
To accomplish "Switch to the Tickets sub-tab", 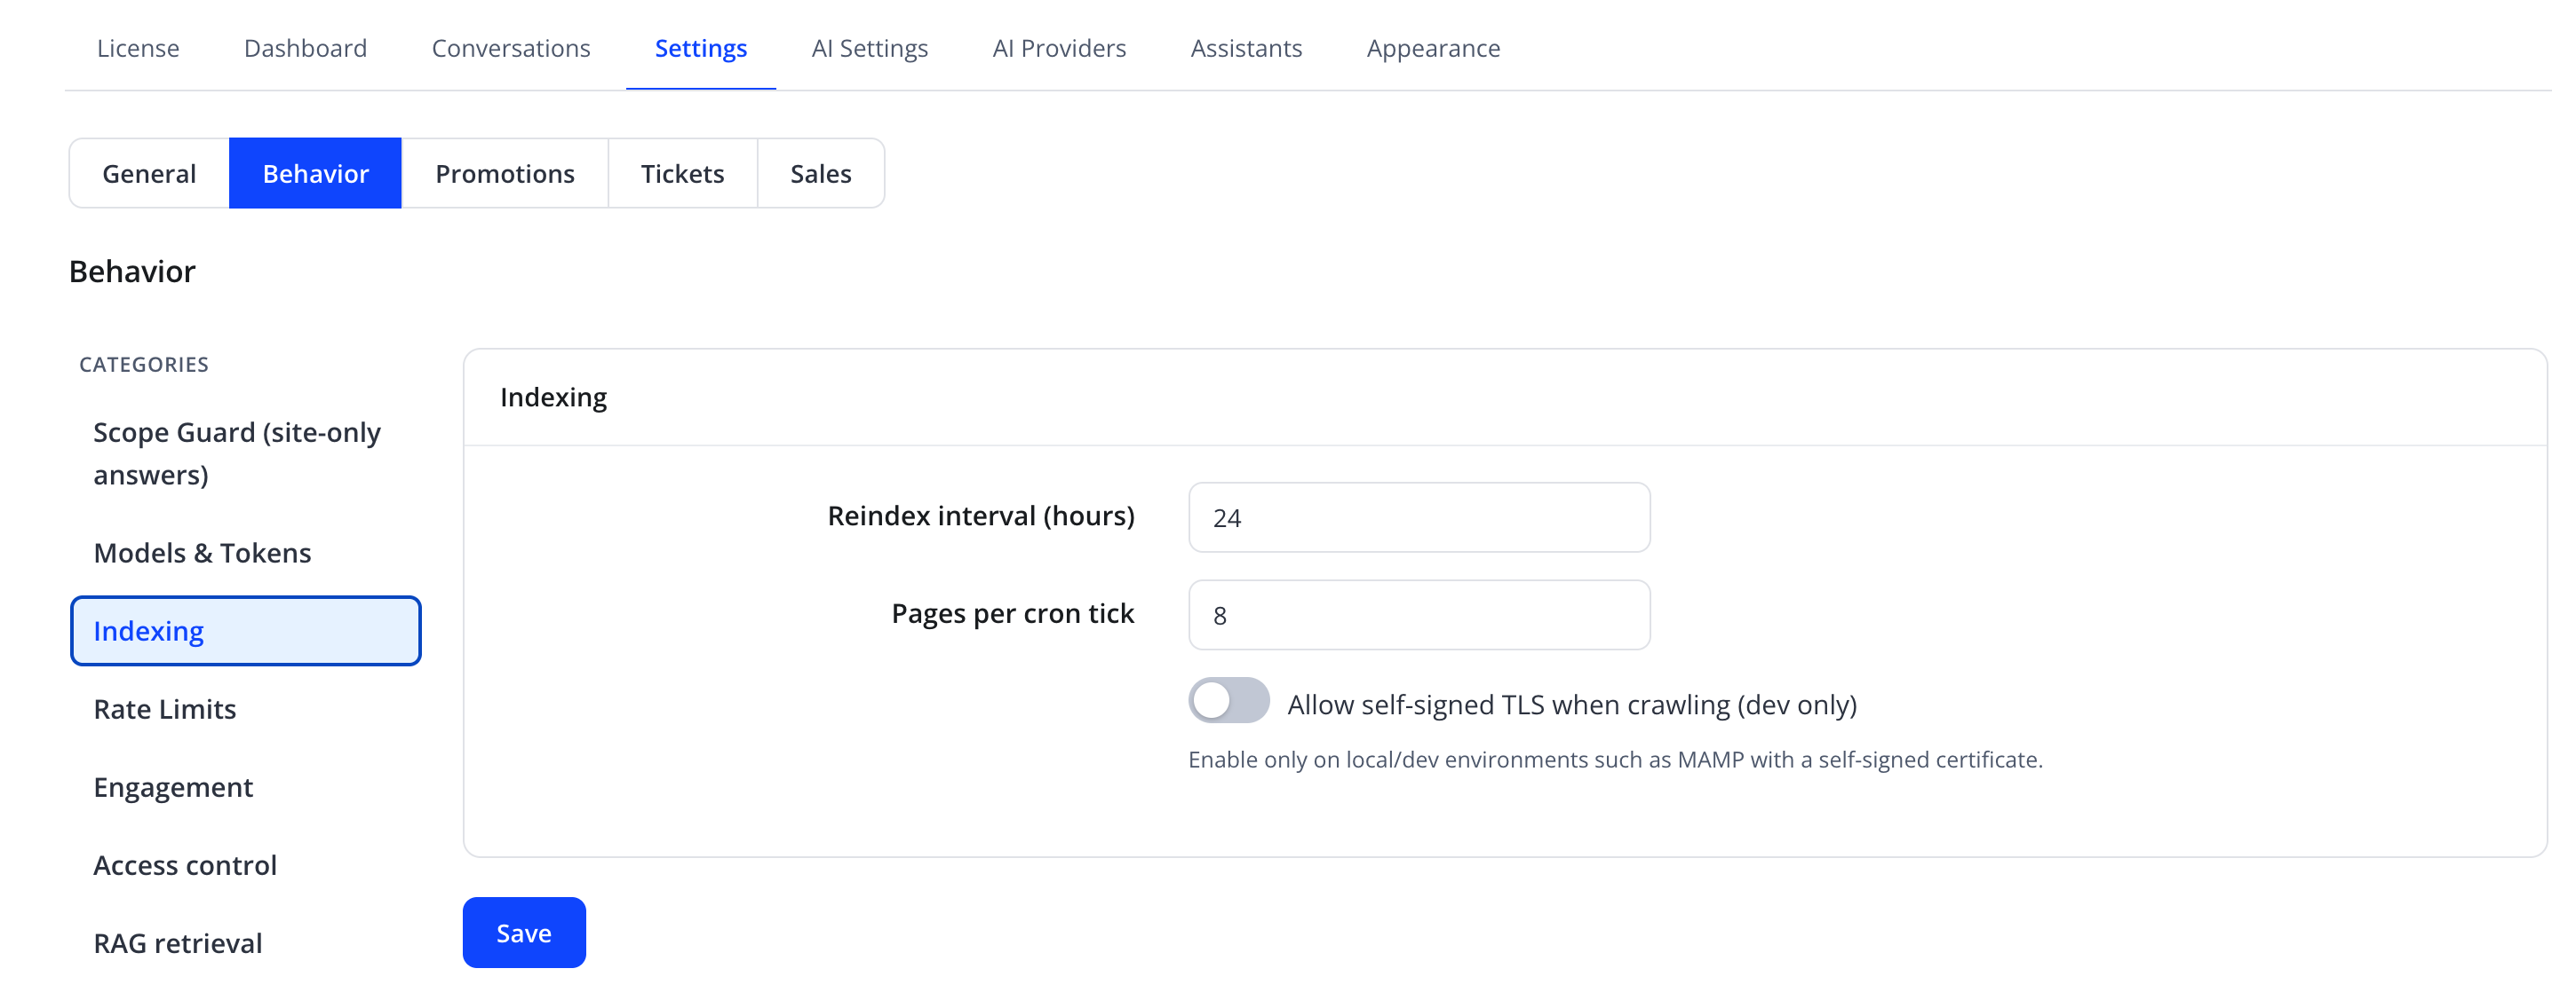I will tap(682, 173).
